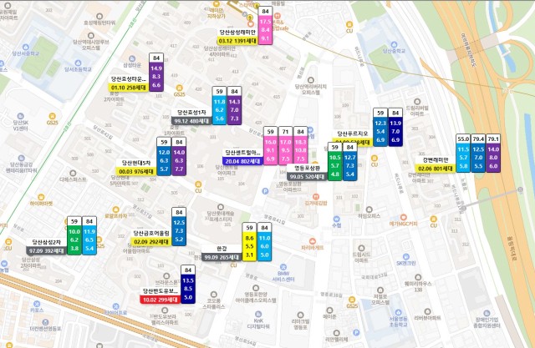The height and width of the screenshot is (348, 535).
Task: Click the GS25 marker near 당산효성타운 label
Action: coord(179,88)
